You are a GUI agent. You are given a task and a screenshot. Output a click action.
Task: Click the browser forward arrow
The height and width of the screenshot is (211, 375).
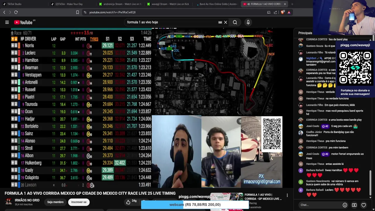pyautogui.click(x=10, y=12)
